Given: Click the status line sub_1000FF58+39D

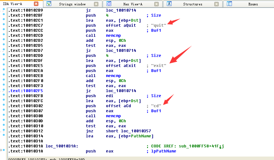Looking at the screenshot, I should click(67, 159).
